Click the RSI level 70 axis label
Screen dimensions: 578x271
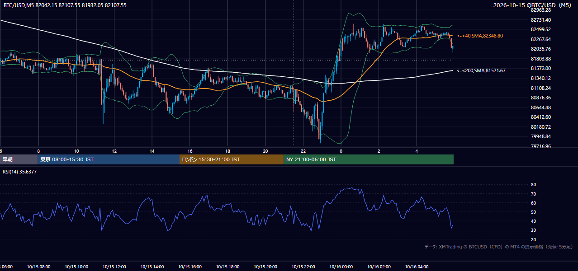(533, 194)
